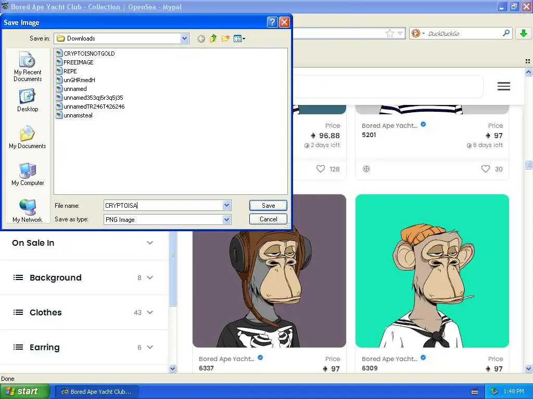This screenshot has height=399, width=533.
Task: Open the Windows start menu
Action: click(24, 391)
